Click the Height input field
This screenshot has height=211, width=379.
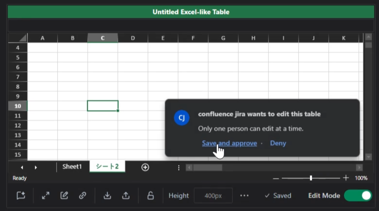point(213,195)
